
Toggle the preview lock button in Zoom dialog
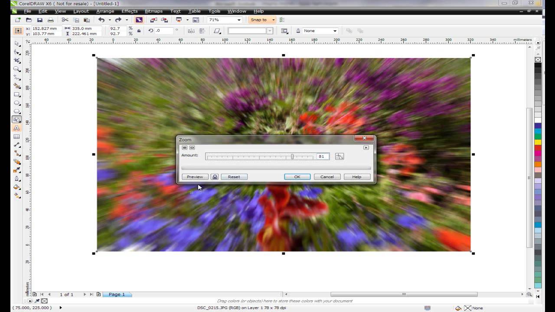coord(215,177)
